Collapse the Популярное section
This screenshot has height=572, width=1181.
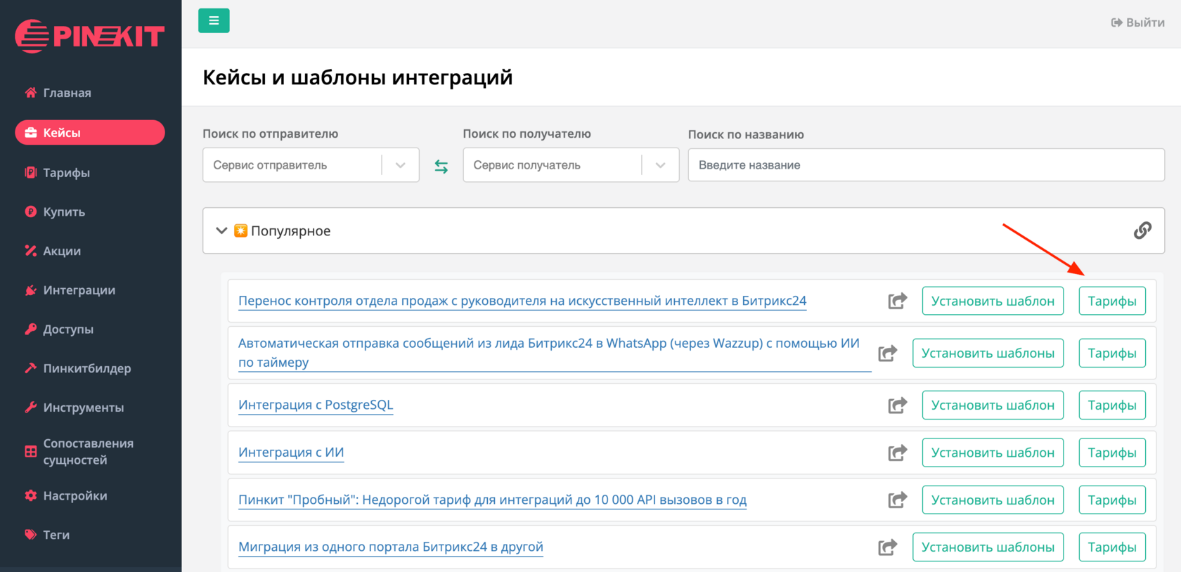pos(221,230)
